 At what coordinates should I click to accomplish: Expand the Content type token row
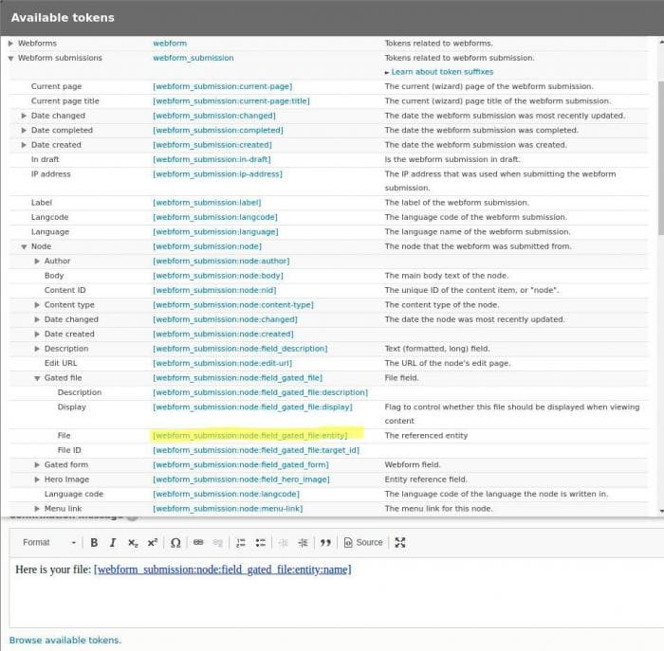coord(37,305)
